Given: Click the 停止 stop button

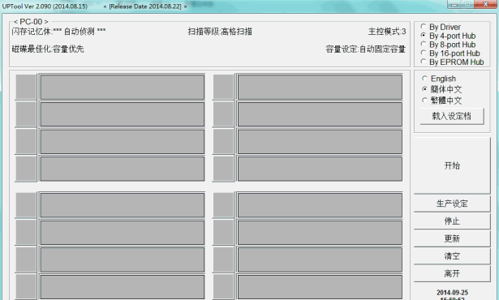Looking at the screenshot, I should click(x=452, y=221).
